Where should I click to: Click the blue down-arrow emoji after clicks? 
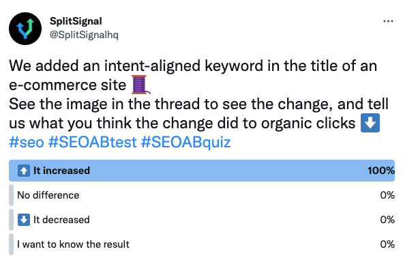[x=370, y=123]
